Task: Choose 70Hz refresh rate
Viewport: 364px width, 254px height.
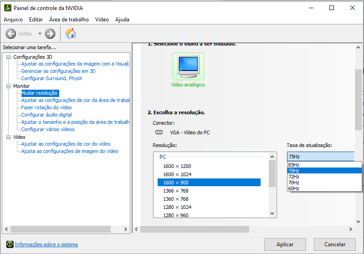Action: (x=324, y=183)
